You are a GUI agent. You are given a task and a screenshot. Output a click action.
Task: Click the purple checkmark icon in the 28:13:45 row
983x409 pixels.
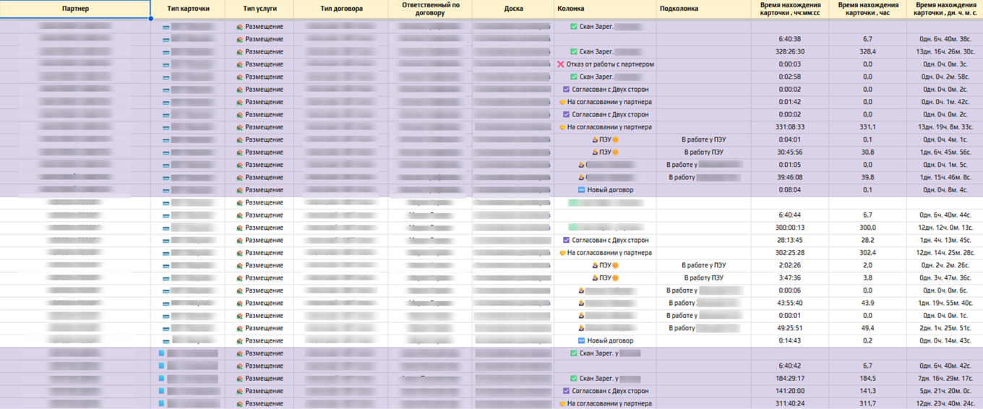pos(567,241)
